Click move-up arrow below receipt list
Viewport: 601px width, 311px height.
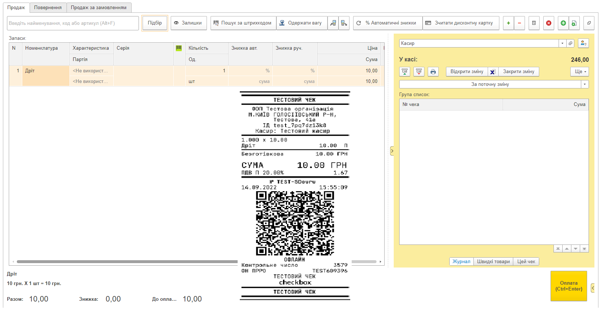click(x=567, y=249)
